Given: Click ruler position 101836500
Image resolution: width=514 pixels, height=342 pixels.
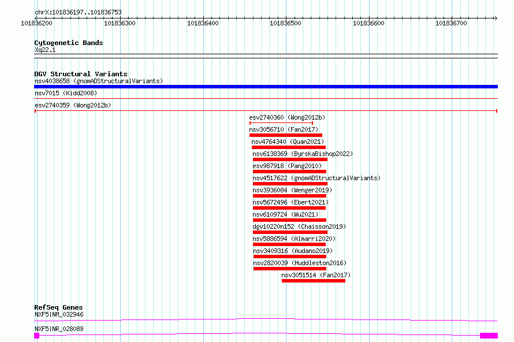Looking at the screenshot, I should pos(285,23).
